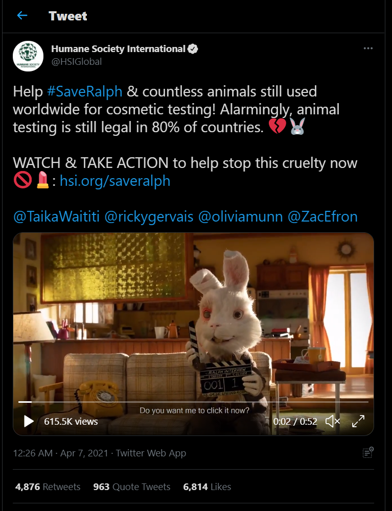Open @ZacEfron mention
The height and width of the screenshot is (511, 392).
point(322,217)
